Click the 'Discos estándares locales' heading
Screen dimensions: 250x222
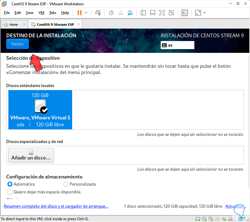[x=30, y=86]
